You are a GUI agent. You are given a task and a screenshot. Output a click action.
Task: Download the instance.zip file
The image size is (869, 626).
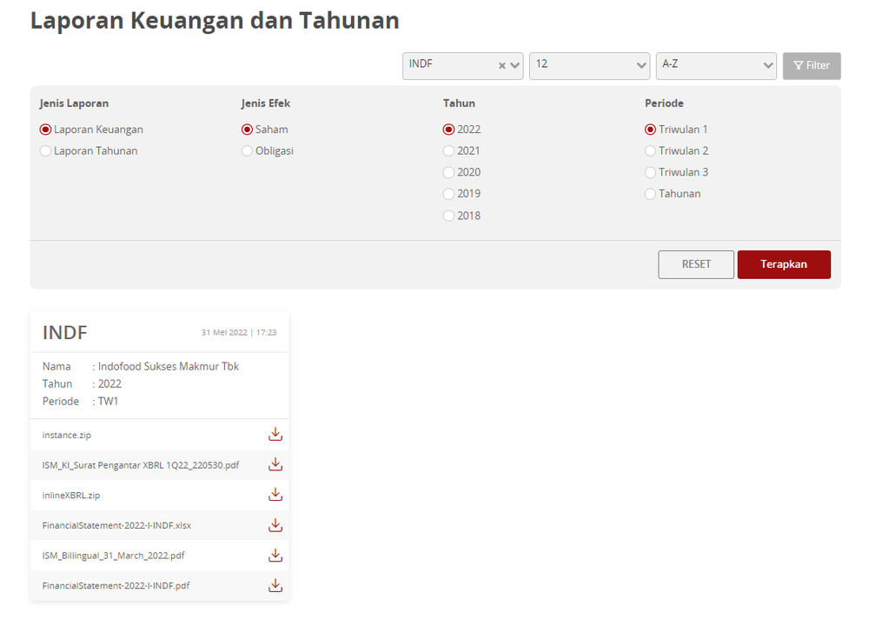275,434
